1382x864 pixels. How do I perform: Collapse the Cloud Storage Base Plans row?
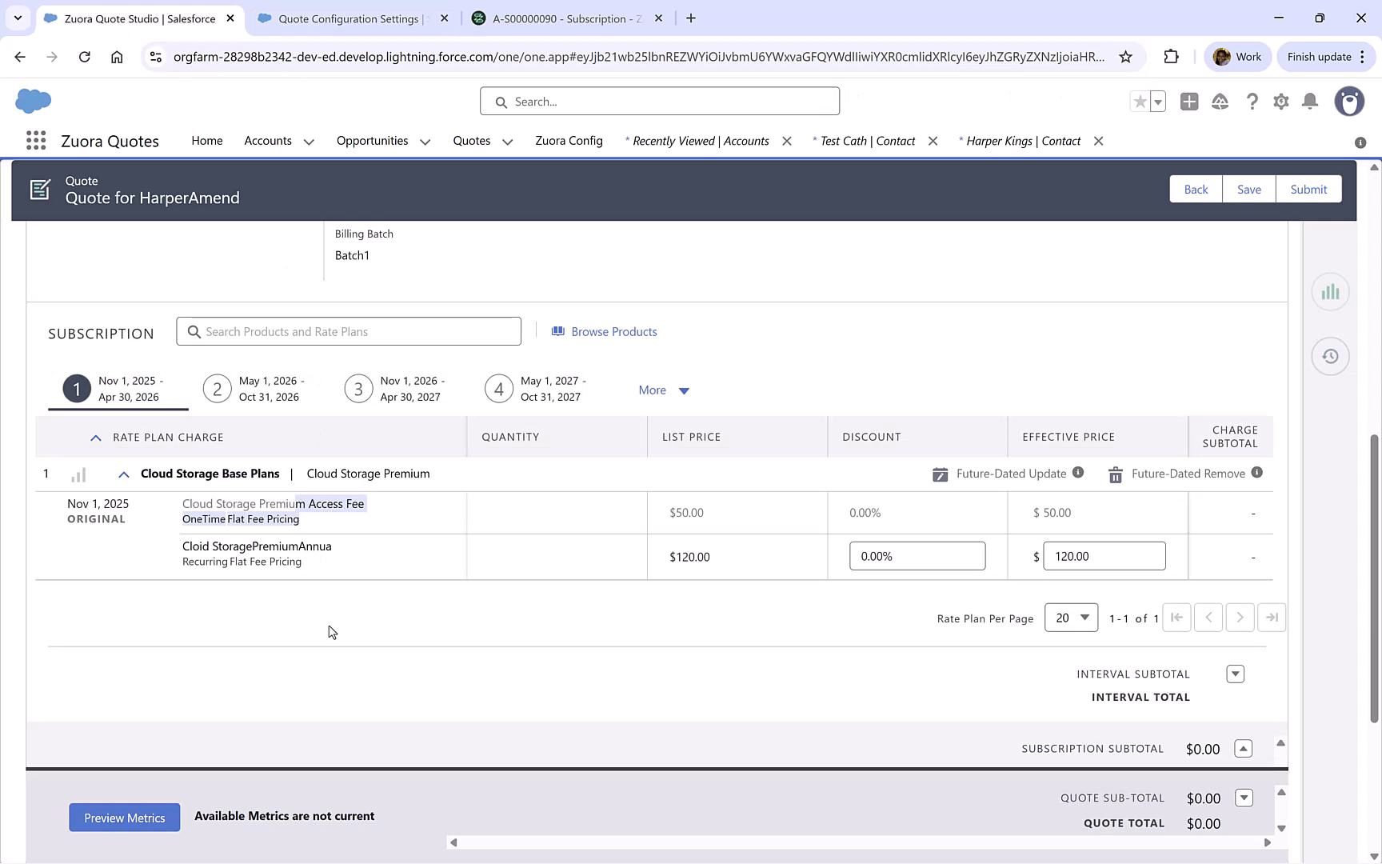(x=124, y=474)
